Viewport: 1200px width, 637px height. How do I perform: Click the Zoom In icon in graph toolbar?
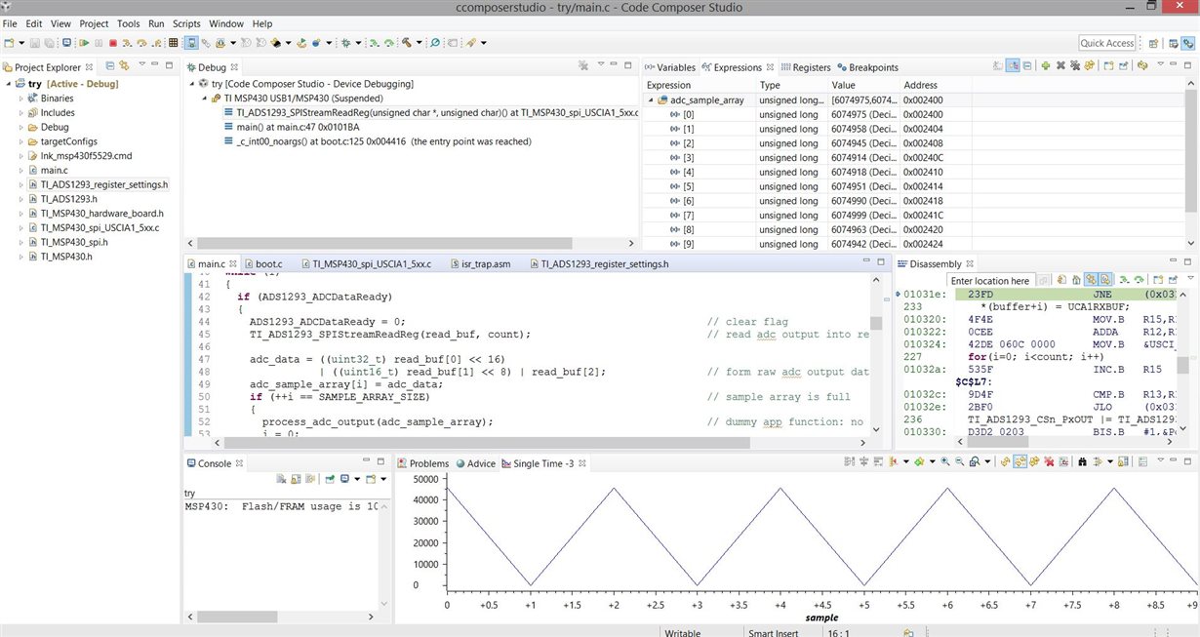[x=945, y=462]
